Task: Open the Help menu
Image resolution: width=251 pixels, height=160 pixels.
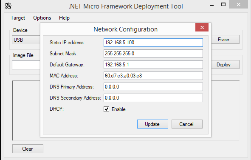Action: 64,18
